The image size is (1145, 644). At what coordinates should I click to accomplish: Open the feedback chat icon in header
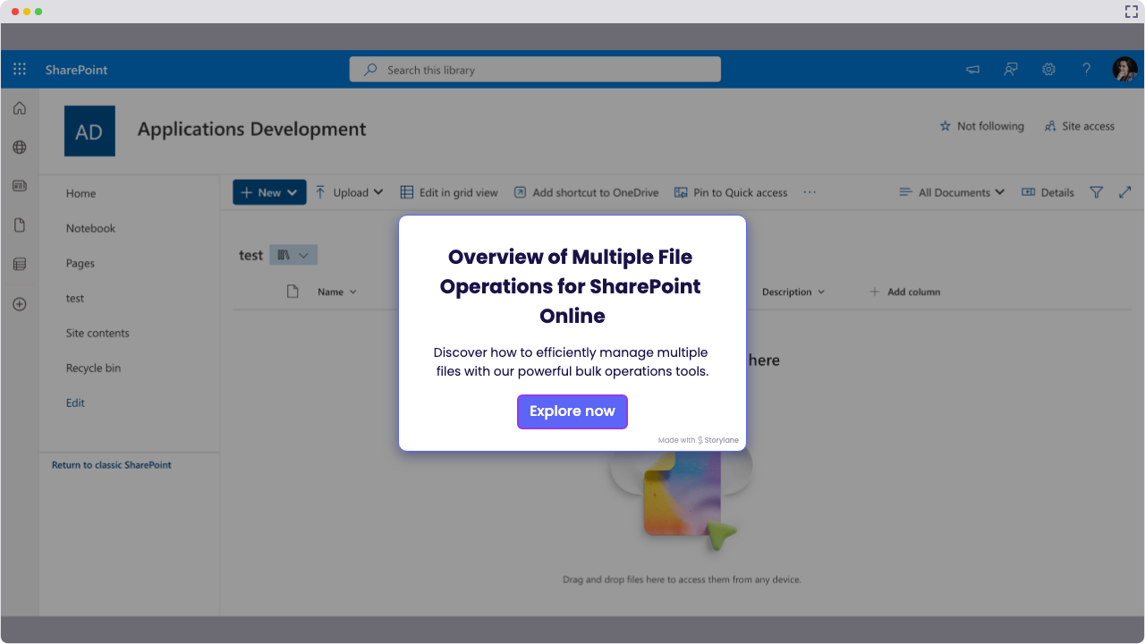pos(1011,70)
